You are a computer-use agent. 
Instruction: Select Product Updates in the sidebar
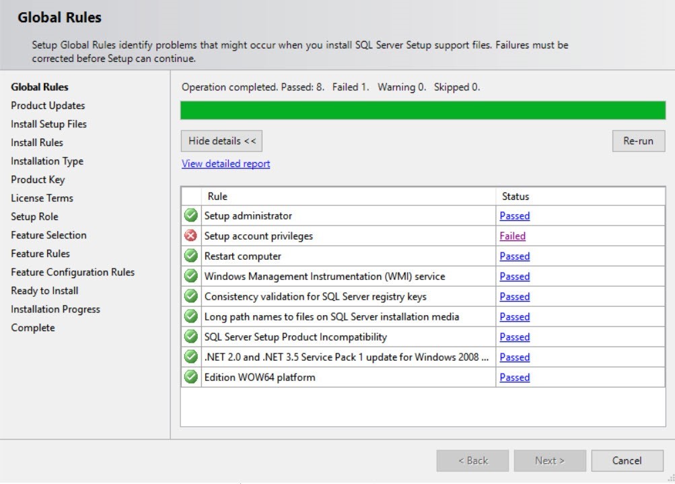click(47, 105)
